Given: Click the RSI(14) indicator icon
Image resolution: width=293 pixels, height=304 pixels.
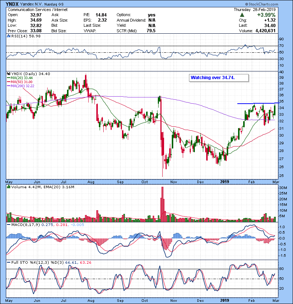Looking at the screenshot, I should click(x=8, y=36).
